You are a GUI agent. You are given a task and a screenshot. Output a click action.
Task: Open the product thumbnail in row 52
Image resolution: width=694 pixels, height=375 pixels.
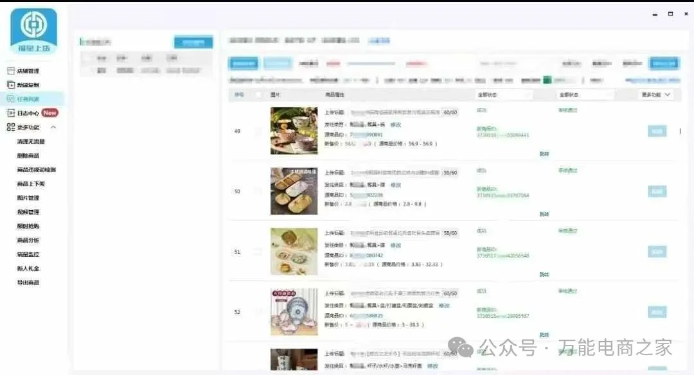pos(294,312)
